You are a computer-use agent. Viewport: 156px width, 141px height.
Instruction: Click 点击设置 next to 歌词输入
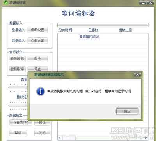37,41
